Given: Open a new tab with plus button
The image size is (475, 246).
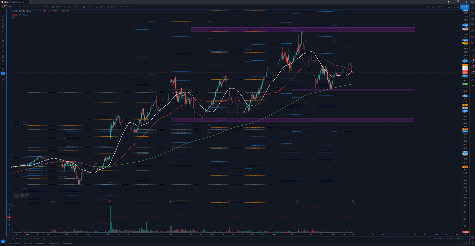Looking at the screenshot, I should pyautogui.click(x=31, y=2).
